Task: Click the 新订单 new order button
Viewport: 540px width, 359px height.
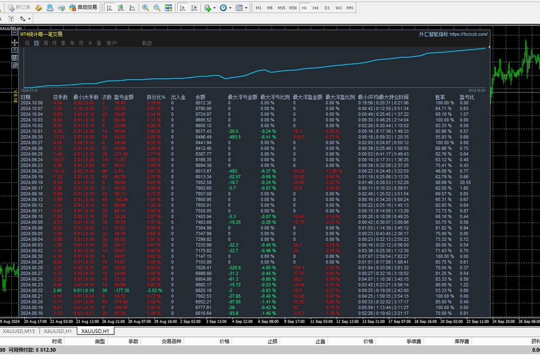Action: point(19,8)
